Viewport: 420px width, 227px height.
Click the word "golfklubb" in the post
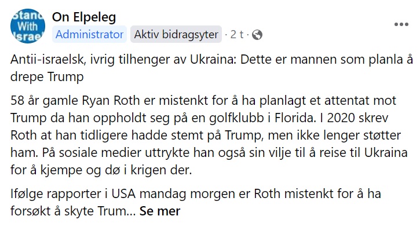(x=237, y=118)
